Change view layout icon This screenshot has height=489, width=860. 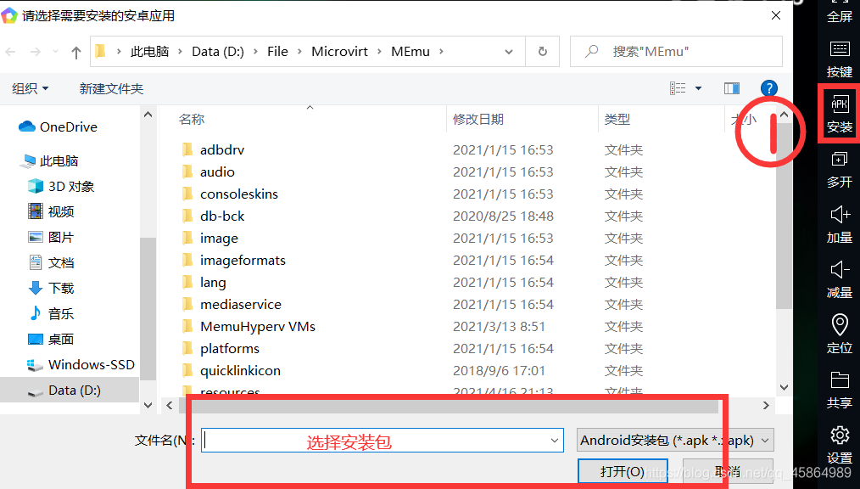(x=678, y=87)
